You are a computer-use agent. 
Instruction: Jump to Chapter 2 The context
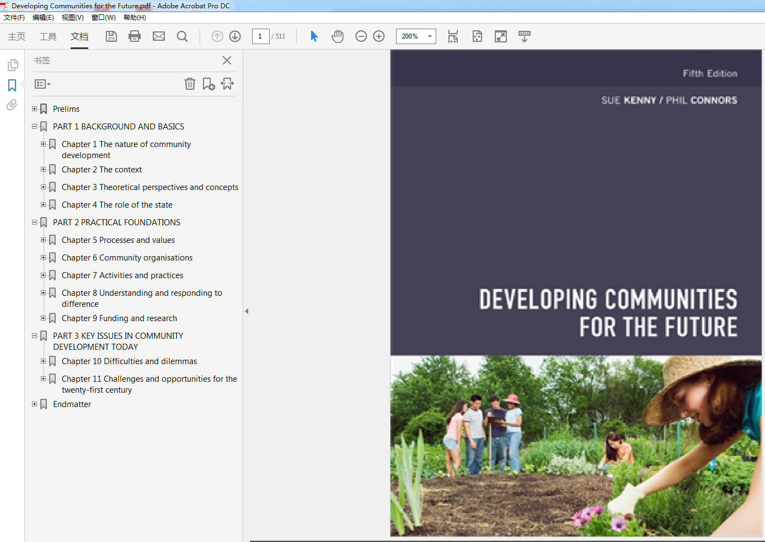[x=101, y=170]
